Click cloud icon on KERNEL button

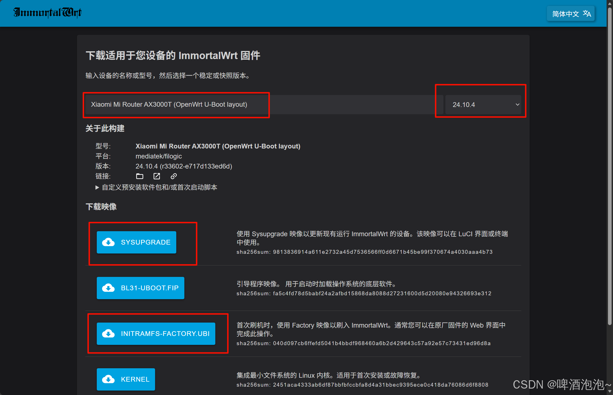(108, 379)
